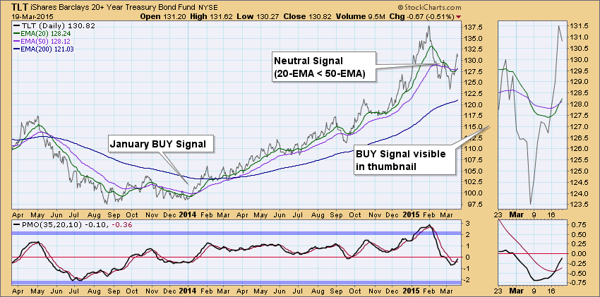Click the 137.5 price axis label
Image resolution: width=600 pixels, height=297 pixels.
coord(473,28)
